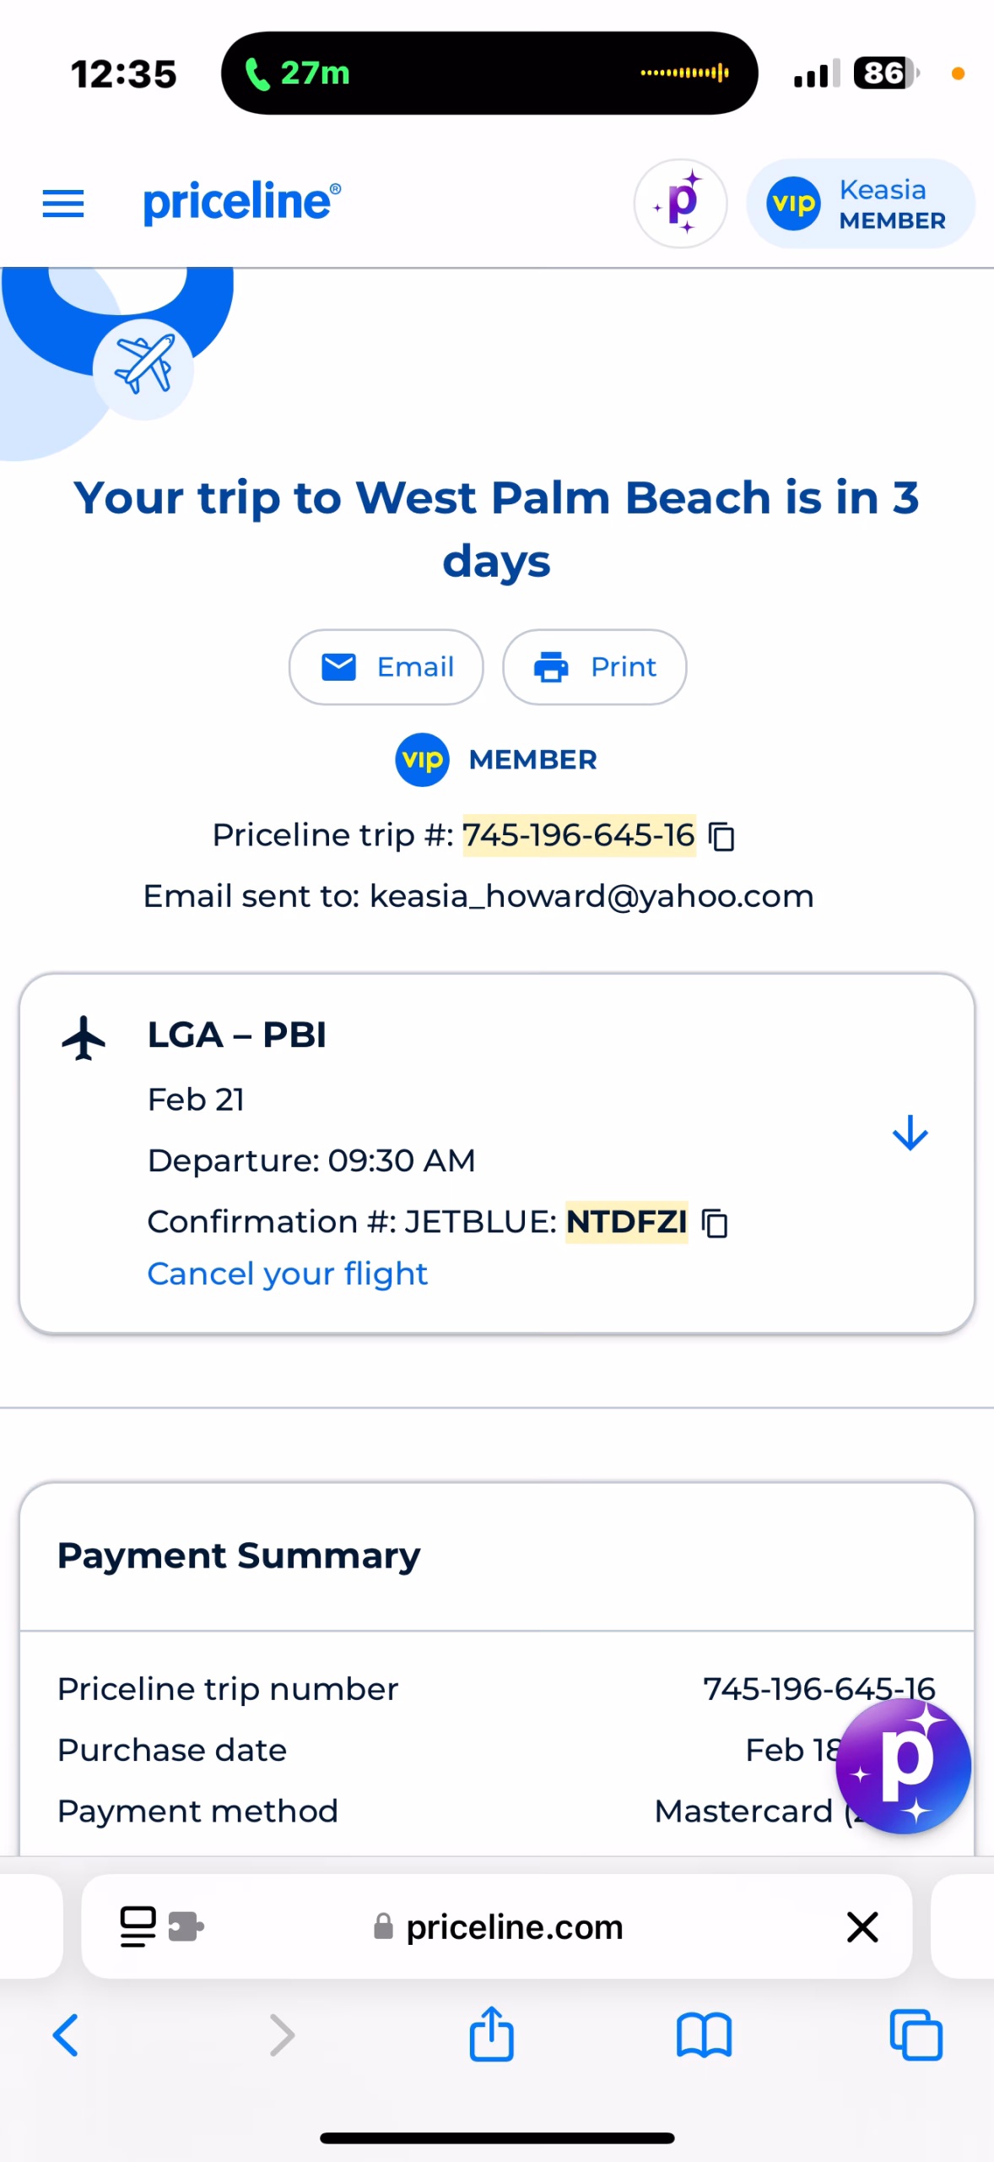Screen dimensions: 994x2162
Task: Tap the Priceline logo
Action: click(x=242, y=202)
